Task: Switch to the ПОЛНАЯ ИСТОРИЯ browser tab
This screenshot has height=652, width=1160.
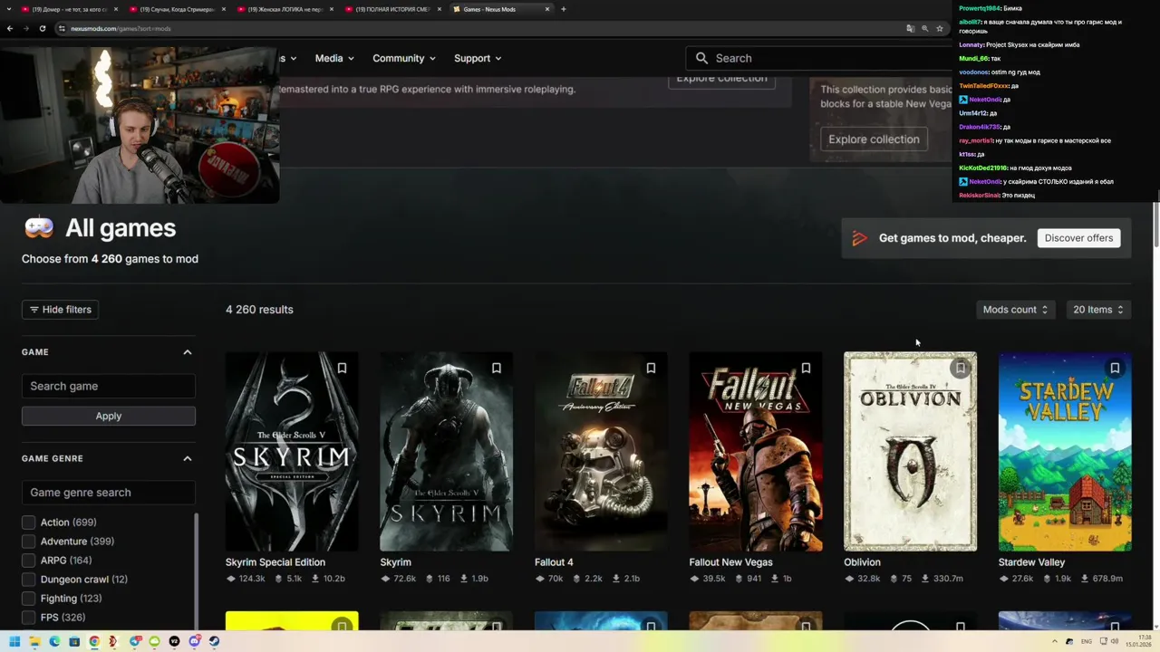Action: [392, 9]
